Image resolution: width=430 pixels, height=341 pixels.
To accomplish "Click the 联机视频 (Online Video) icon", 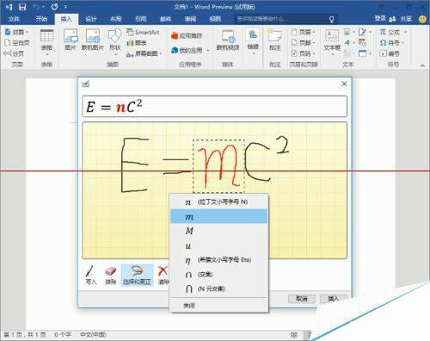I will (228, 40).
